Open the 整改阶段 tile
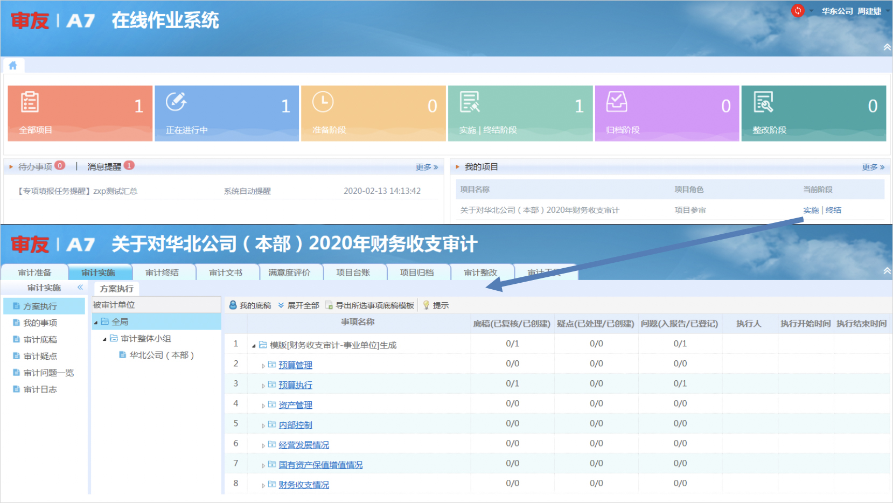Screen dimensions: 893x503 [x=813, y=113]
